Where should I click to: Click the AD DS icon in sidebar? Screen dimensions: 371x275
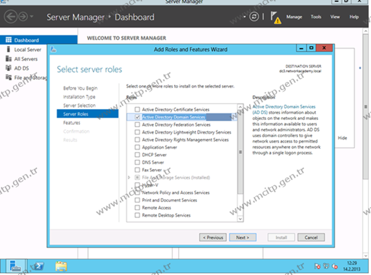click(x=9, y=68)
